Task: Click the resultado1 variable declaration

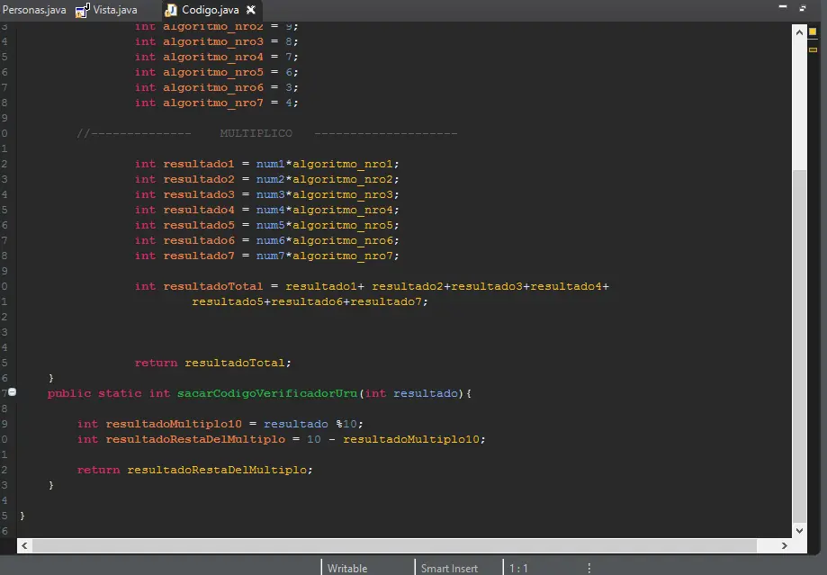Action: 198,164
